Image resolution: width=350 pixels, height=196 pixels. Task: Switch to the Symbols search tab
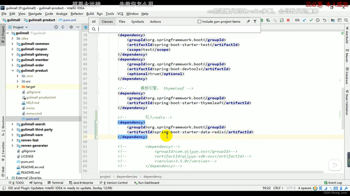(x=138, y=22)
